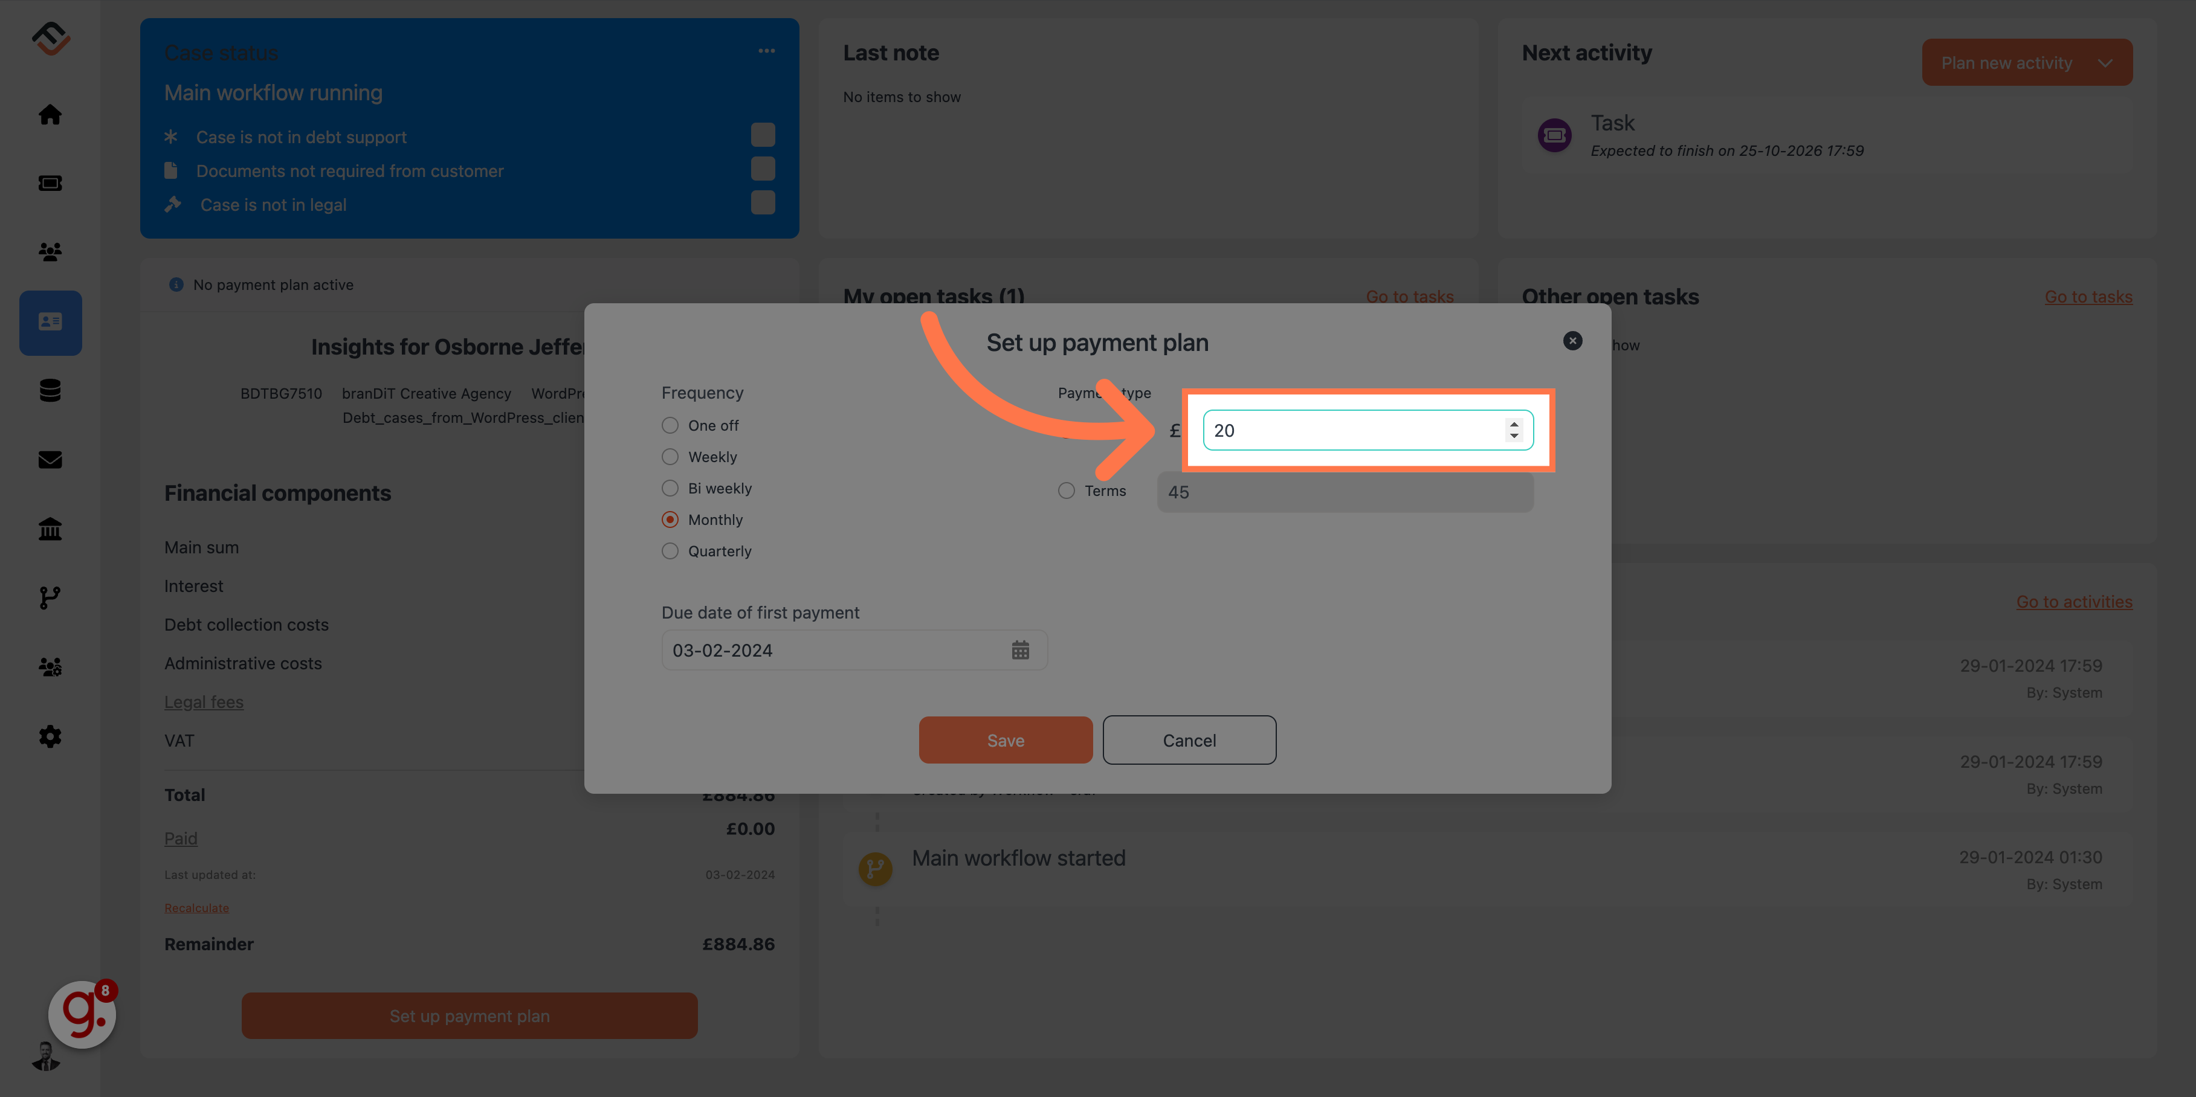Viewport: 2196px width, 1097px height.
Task: Click the Legal fees hyperlink
Action: (203, 703)
